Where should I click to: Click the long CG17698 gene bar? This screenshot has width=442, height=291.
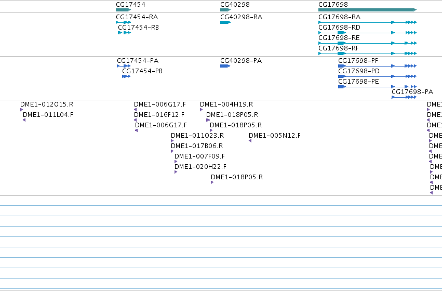[367, 10]
